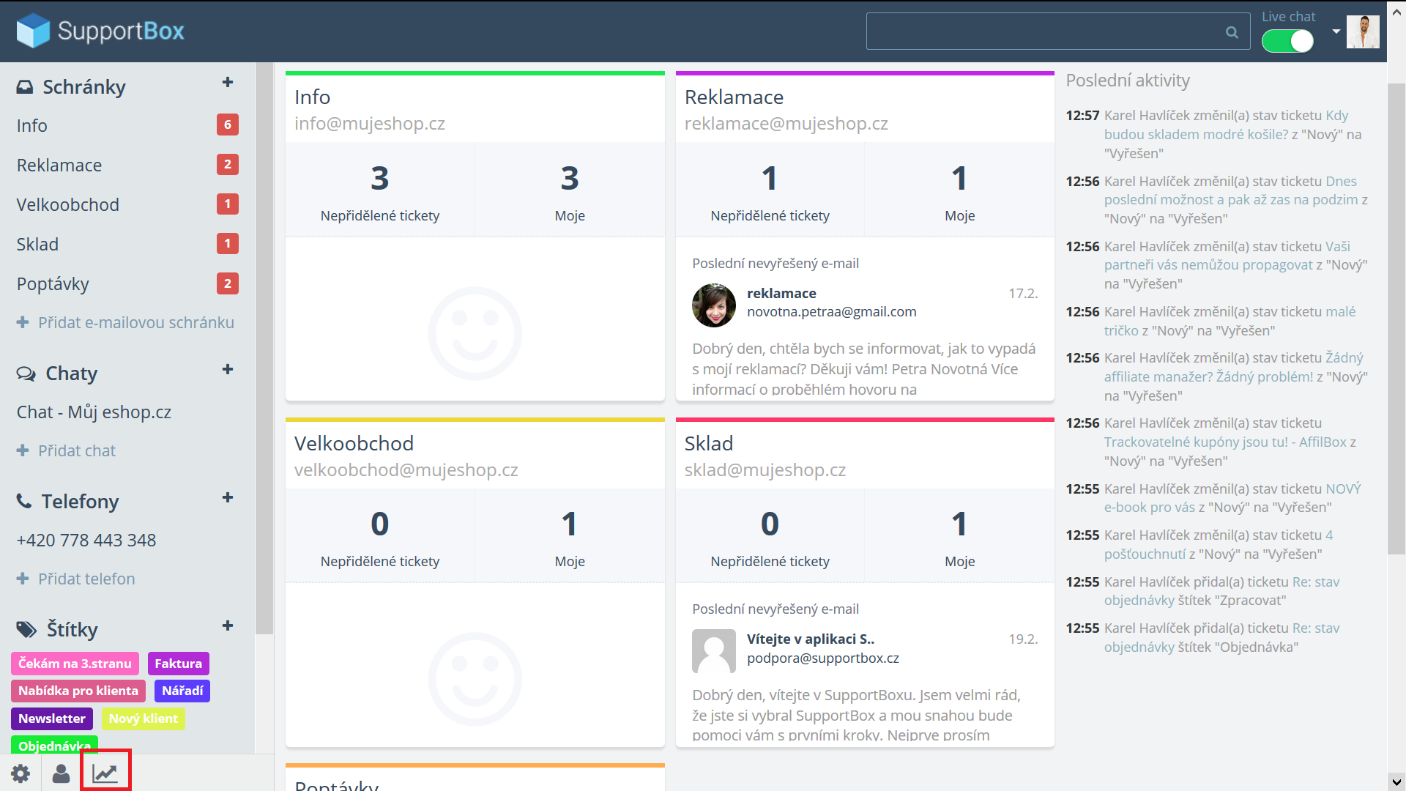Image resolution: width=1406 pixels, height=791 pixels.
Task: Click the Přidat telefon link
Action: coord(86,579)
